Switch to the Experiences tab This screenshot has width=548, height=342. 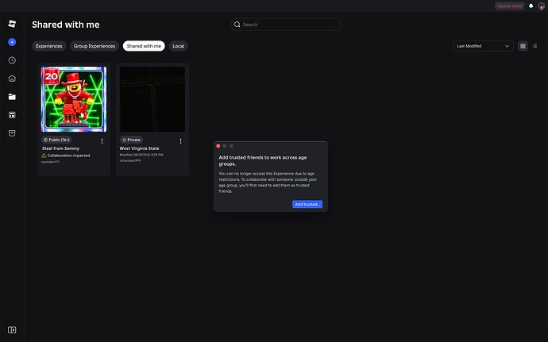click(x=49, y=46)
